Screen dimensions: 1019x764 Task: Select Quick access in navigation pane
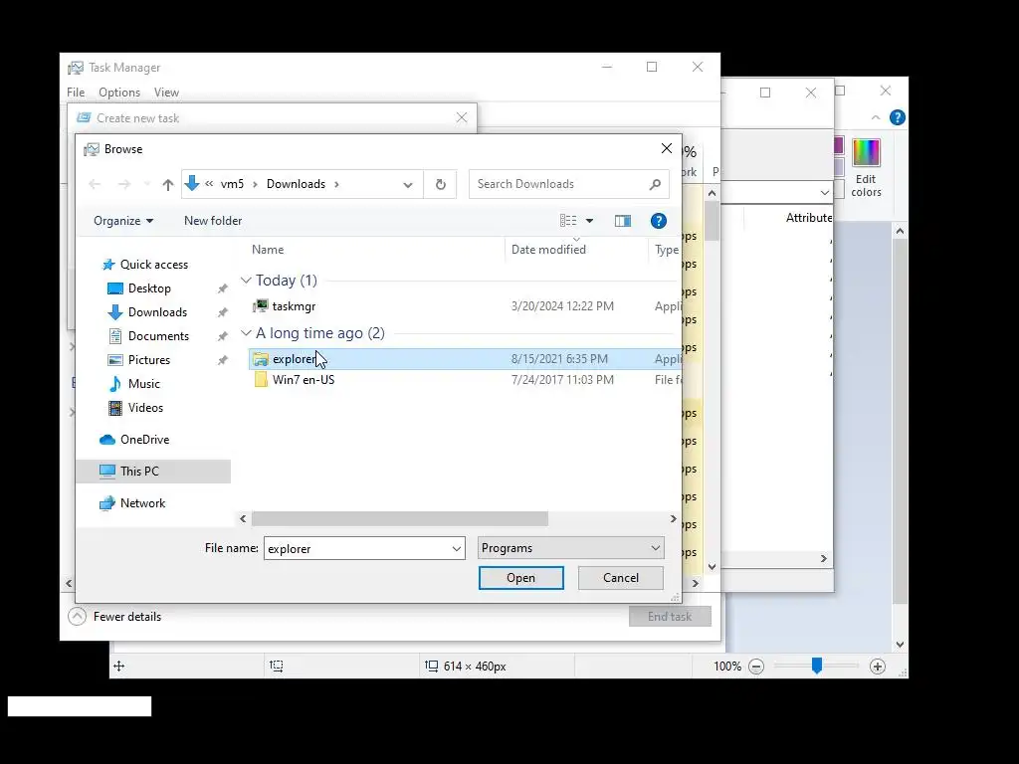tap(154, 265)
